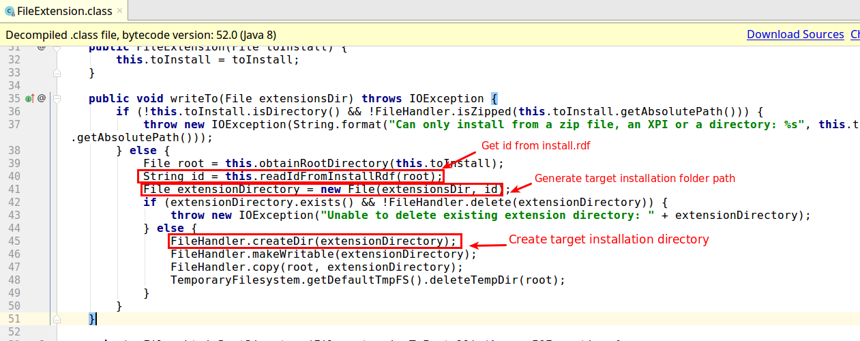
Task: Click 'FileHandler.createDir' call on line 45
Action: pos(241,241)
